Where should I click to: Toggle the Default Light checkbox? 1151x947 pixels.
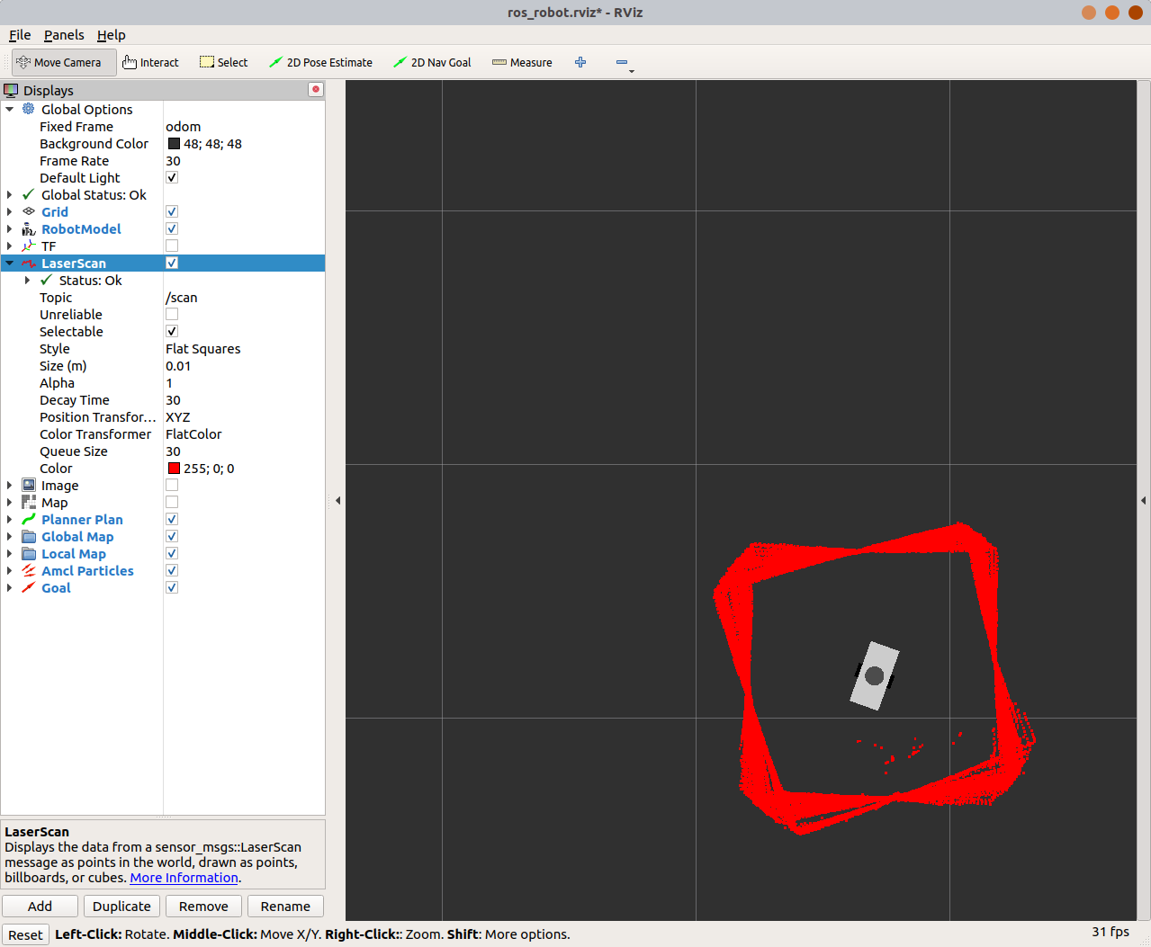click(x=172, y=177)
